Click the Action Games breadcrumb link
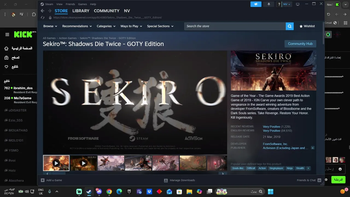 [x=68, y=38]
